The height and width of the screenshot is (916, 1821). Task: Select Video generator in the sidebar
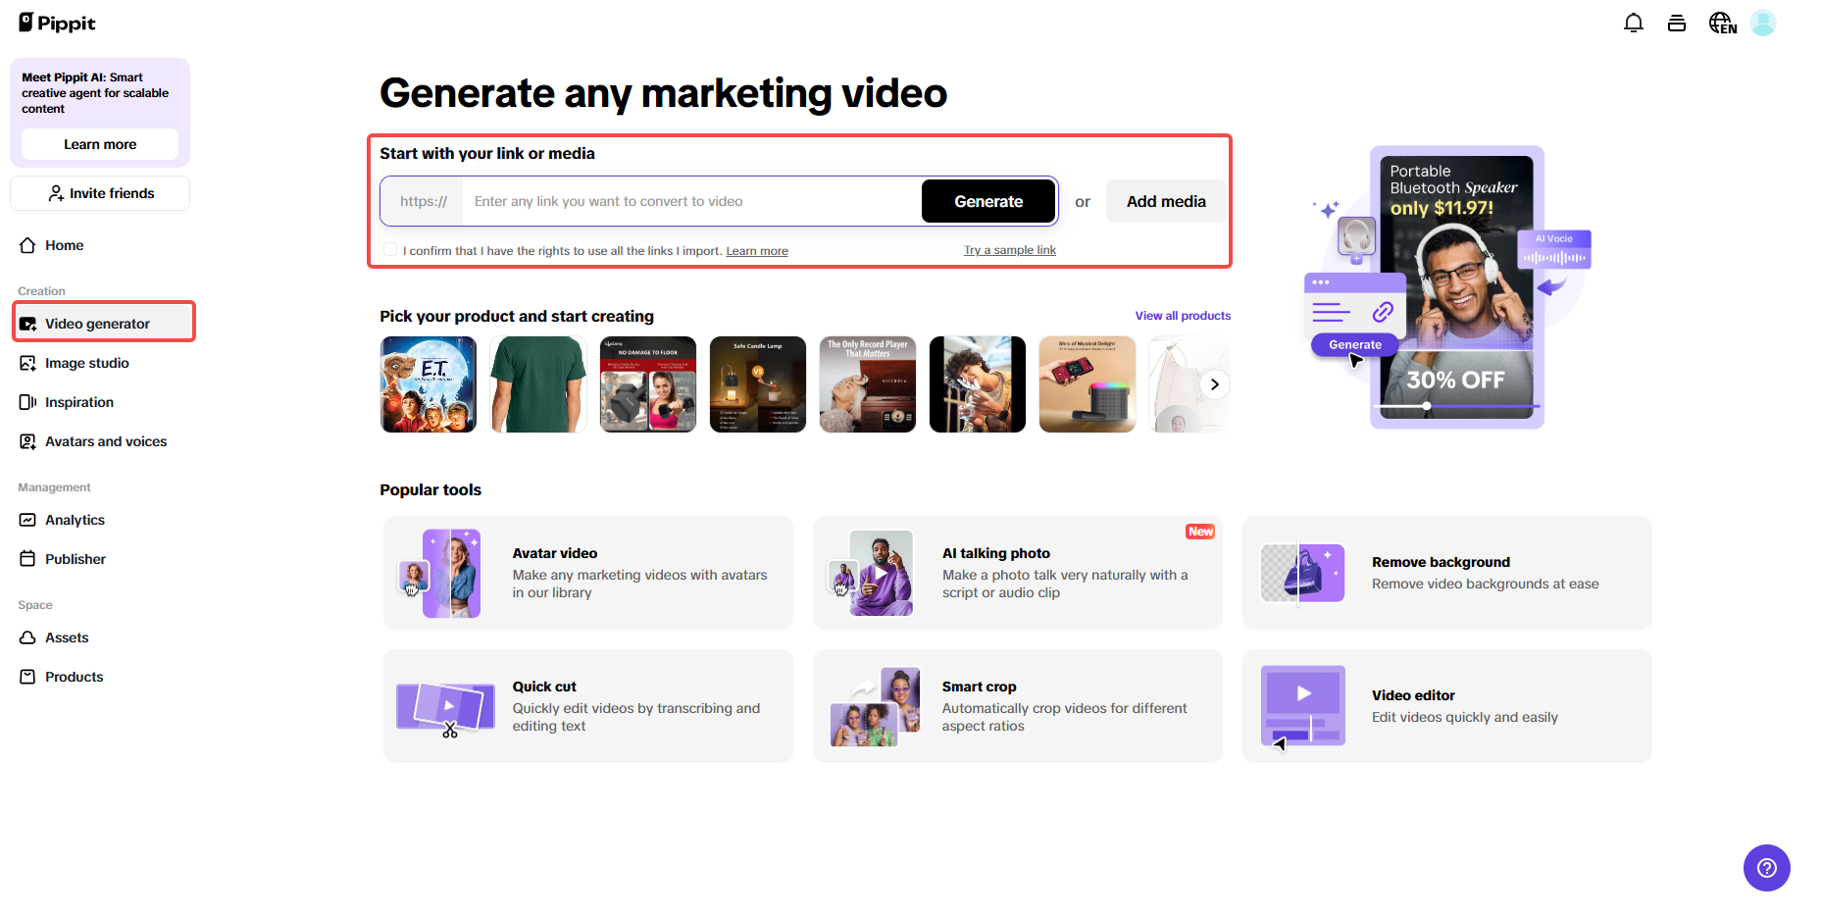[98, 323]
